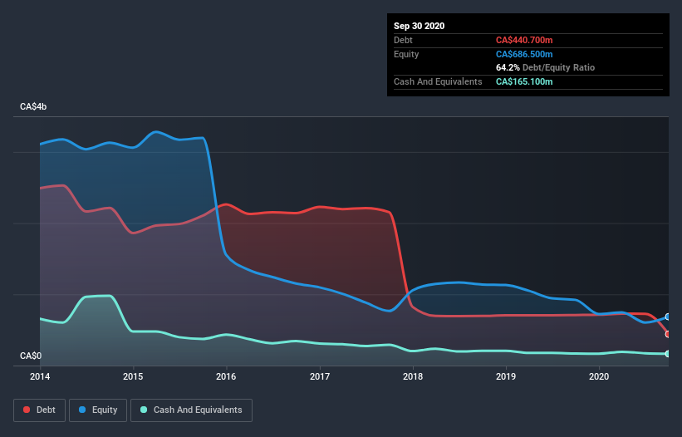
Task: Click the 2014 x-axis label
Action: tap(40, 376)
